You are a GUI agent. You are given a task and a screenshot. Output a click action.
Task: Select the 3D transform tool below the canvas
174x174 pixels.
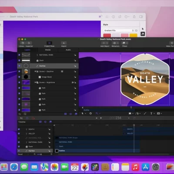tap(90, 114)
